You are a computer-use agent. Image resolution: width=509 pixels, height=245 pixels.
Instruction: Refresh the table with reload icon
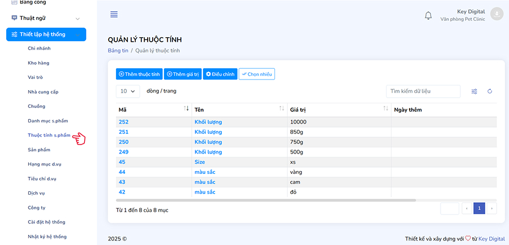(x=490, y=91)
